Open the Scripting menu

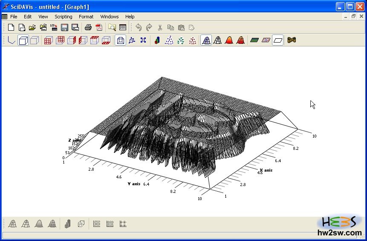[x=64, y=17]
